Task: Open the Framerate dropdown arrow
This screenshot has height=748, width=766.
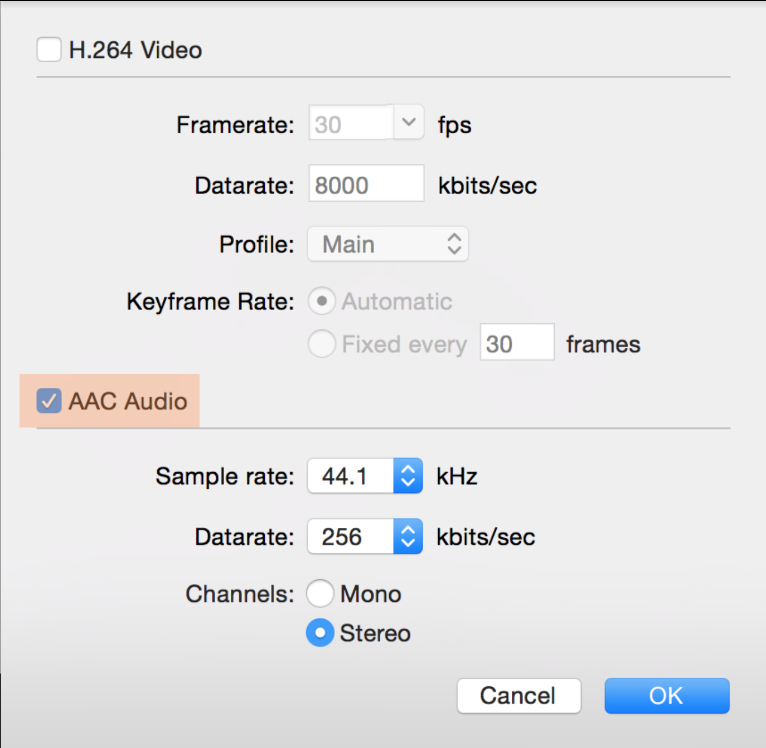Action: (409, 123)
